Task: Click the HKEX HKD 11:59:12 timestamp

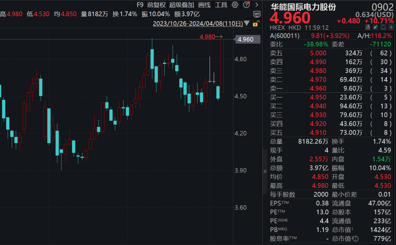Action: (299, 27)
